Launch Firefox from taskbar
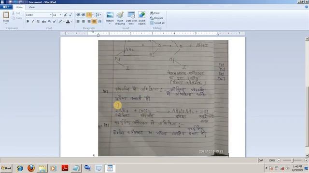Viewport: 309px width, 173px height. [31, 168]
